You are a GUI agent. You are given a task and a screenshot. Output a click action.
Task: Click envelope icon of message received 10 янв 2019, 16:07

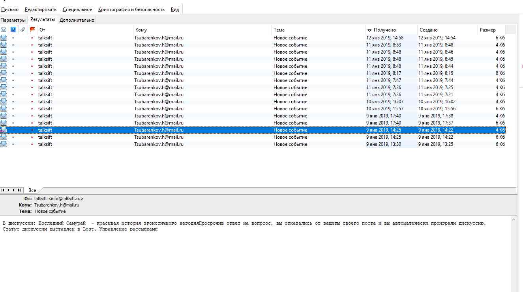click(4, 102)
